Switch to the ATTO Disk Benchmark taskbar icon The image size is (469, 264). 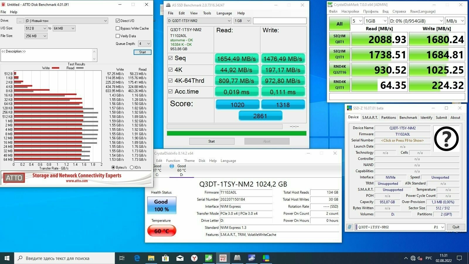click(223, 258)
